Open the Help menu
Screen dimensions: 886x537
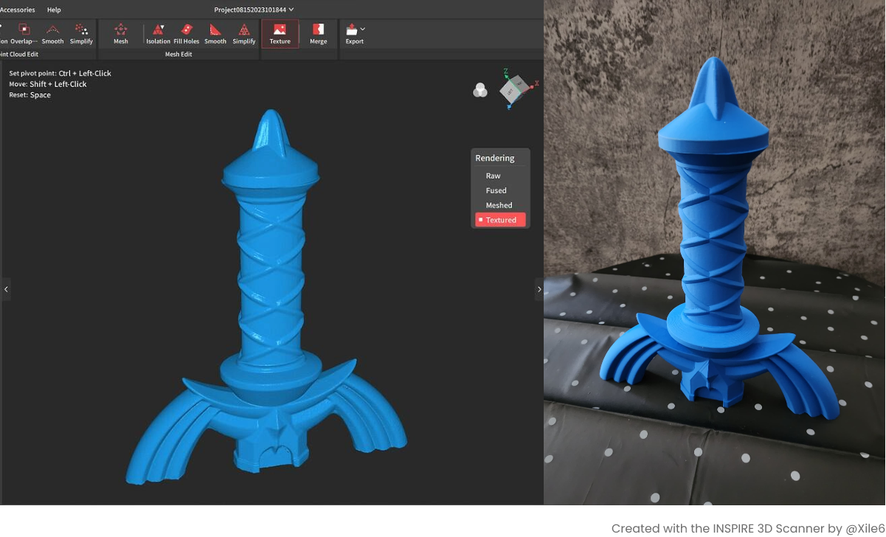click(54, 10)
